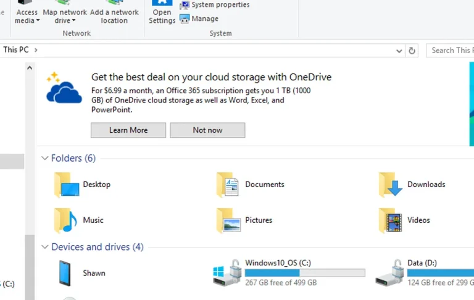Click the Pictures folder label
Image resolution: width=474 pixels, height=300 pixels.
pyautogui.click(x=259, y=220)
